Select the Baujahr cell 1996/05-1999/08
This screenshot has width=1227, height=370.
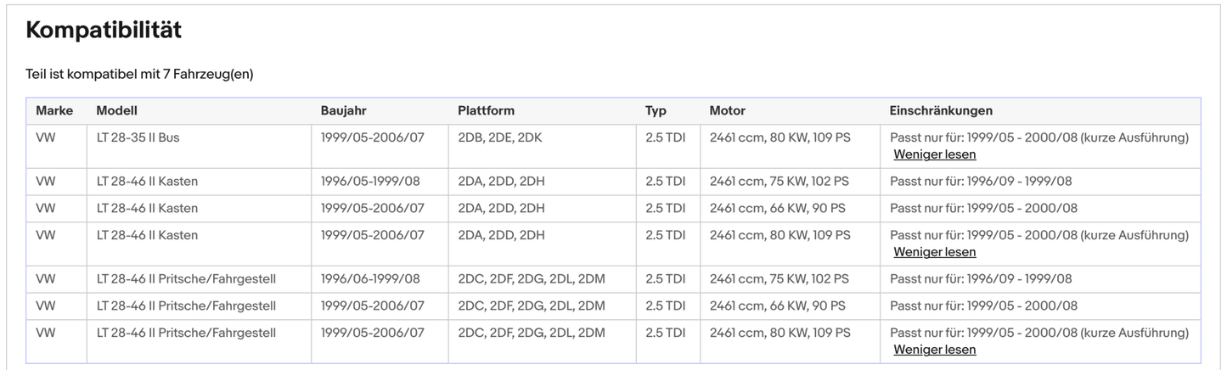pos(370,182)
